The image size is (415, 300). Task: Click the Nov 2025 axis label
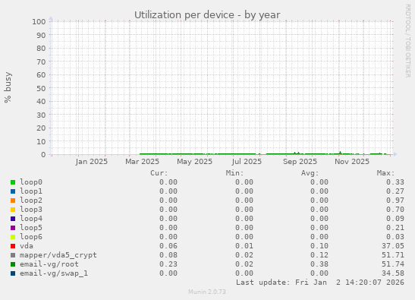[352, 162]
